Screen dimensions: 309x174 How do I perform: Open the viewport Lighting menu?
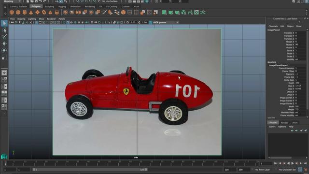(32, 19)
